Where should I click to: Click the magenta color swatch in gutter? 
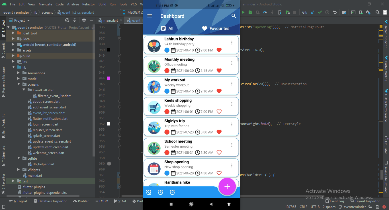point(108,78)
